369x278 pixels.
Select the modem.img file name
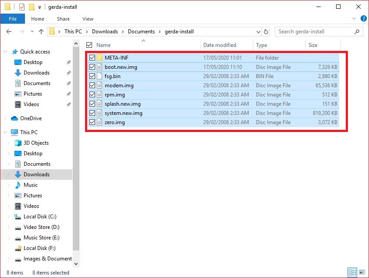[x=119, y=86]
